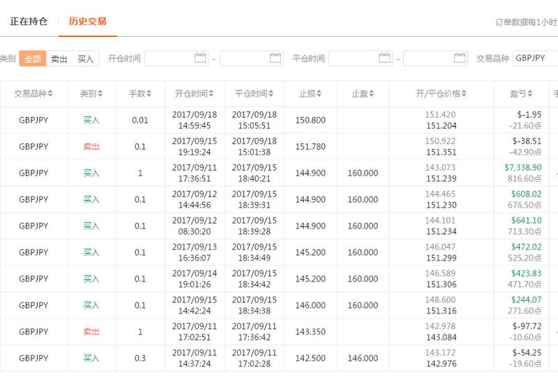Select loss value $-38.51
Viewport: 558px width, 379px height.
pyautogui.click(x=527, y=141)
